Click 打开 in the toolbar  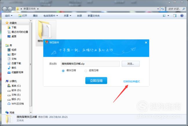(23, 16)
